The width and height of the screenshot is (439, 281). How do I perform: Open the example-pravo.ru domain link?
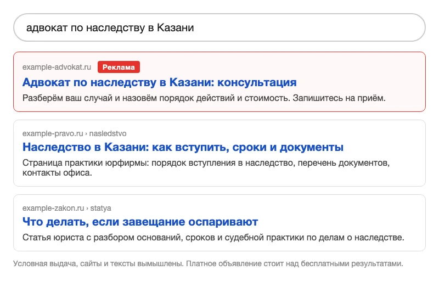pos(53,133)
